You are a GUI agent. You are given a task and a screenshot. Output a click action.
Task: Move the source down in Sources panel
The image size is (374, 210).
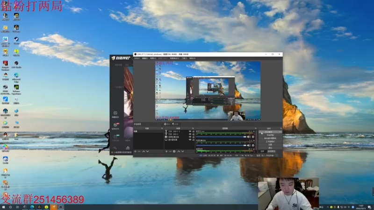click(x=182, y=151)
